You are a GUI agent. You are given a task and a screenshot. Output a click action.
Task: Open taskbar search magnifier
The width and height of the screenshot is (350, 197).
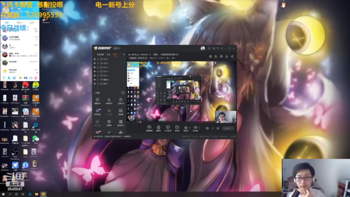pyautogui.click(x=10, y=194)
